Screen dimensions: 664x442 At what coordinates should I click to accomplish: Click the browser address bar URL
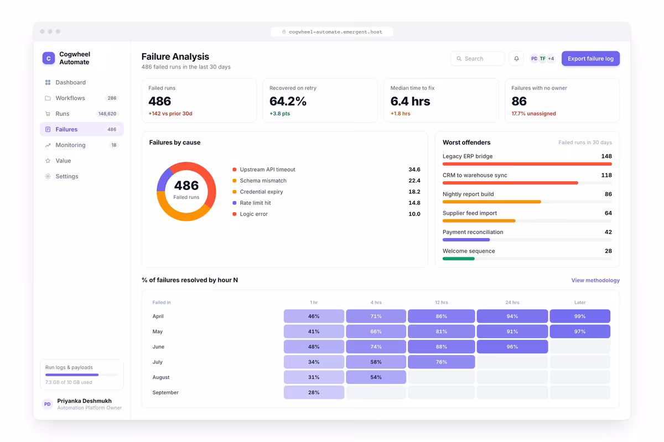pos(332,32)
